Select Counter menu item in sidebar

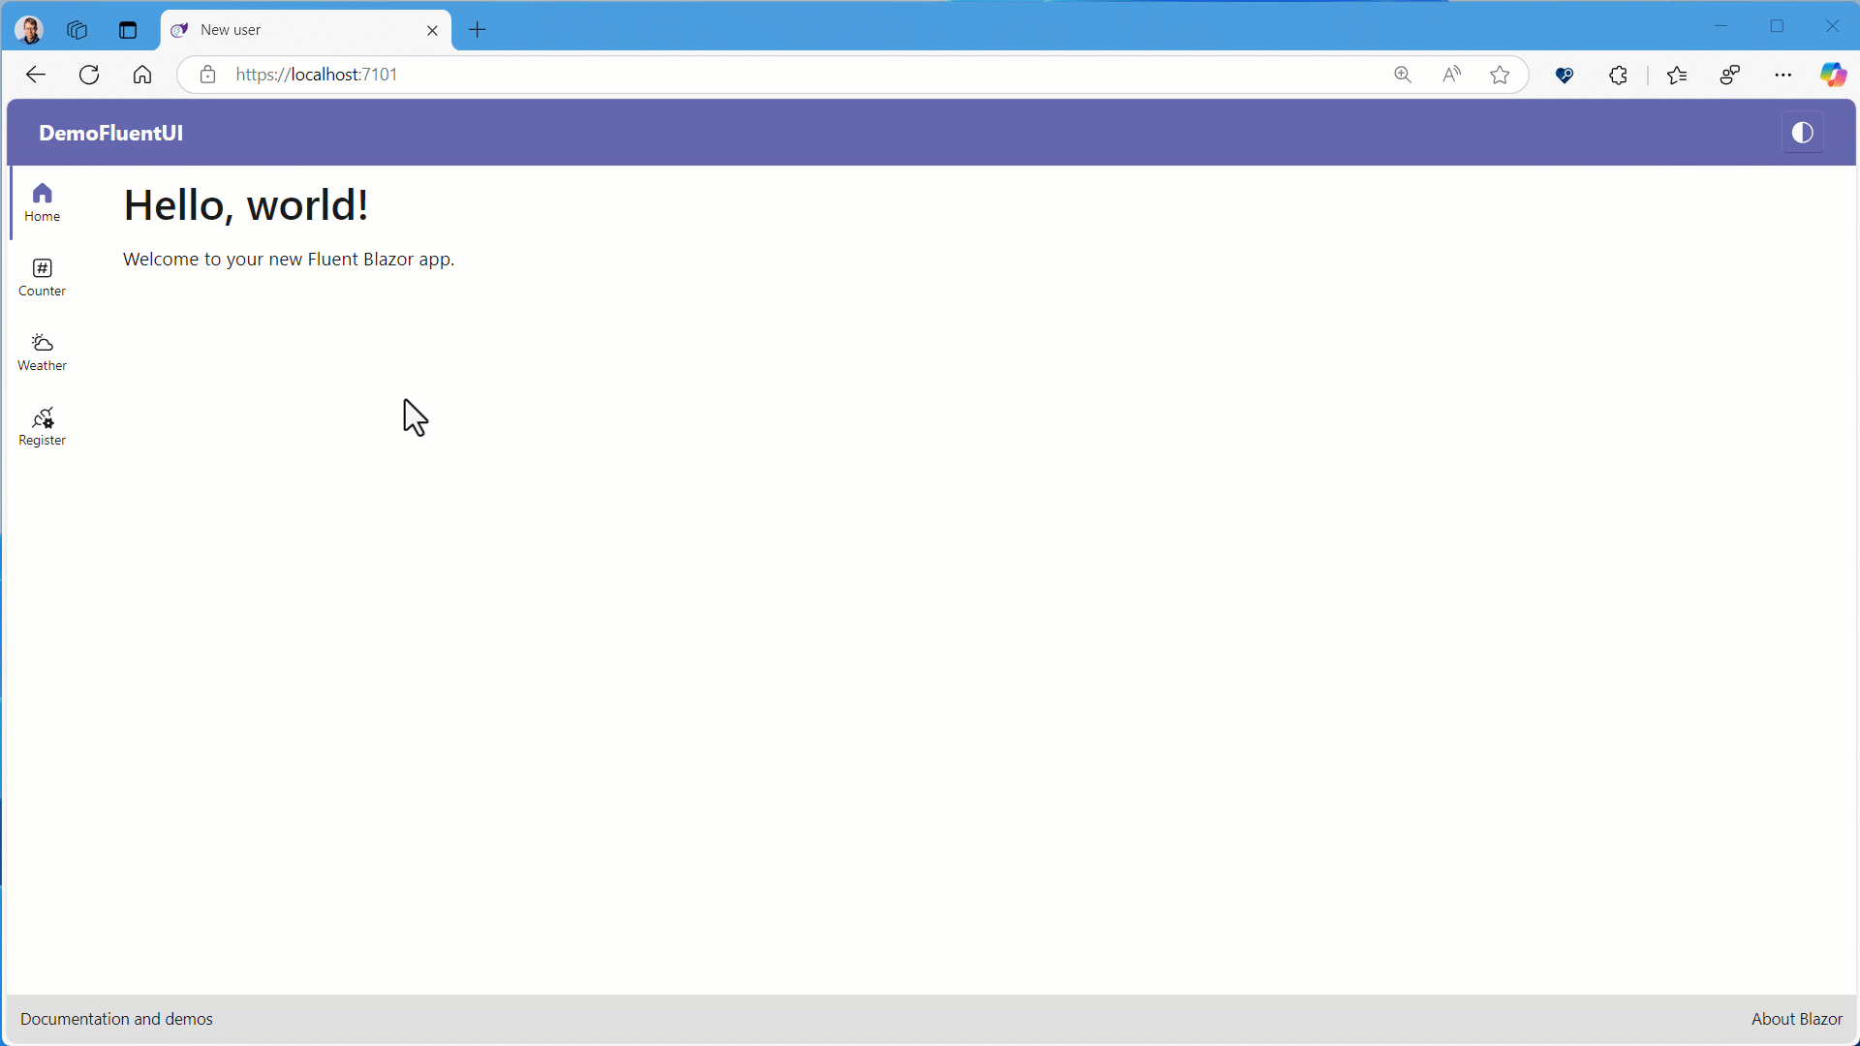(x=43, y=276)
